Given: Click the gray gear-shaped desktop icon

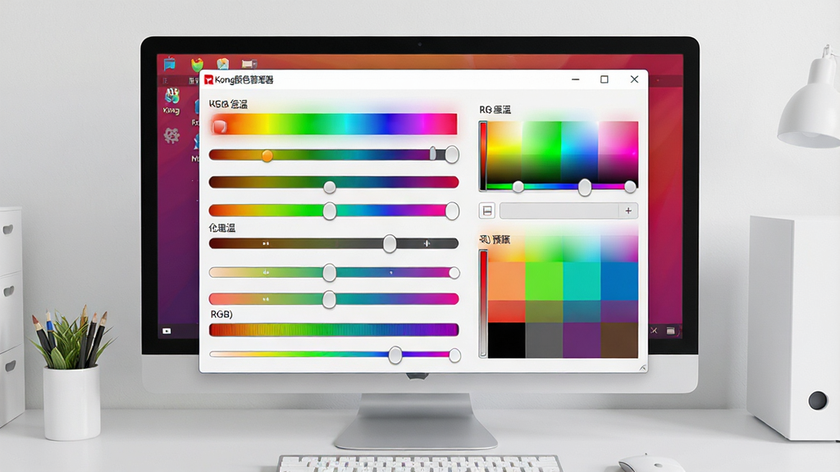Looking at the screenshot, I should [171, 135].
